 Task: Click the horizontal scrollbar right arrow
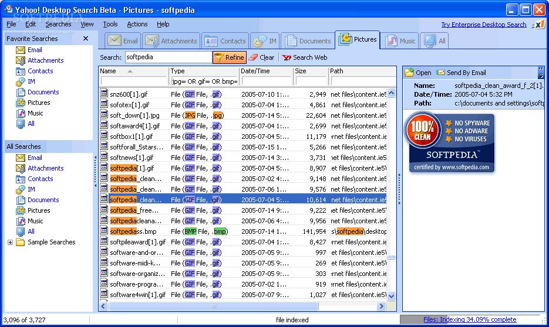point(381,306)
